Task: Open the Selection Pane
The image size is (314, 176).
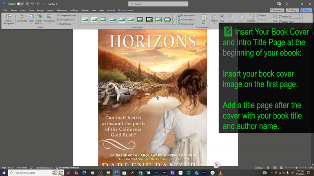Action: point(251,19)
